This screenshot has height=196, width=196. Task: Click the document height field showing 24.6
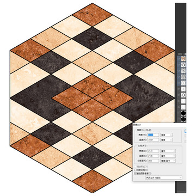click(x=153, y=156)
